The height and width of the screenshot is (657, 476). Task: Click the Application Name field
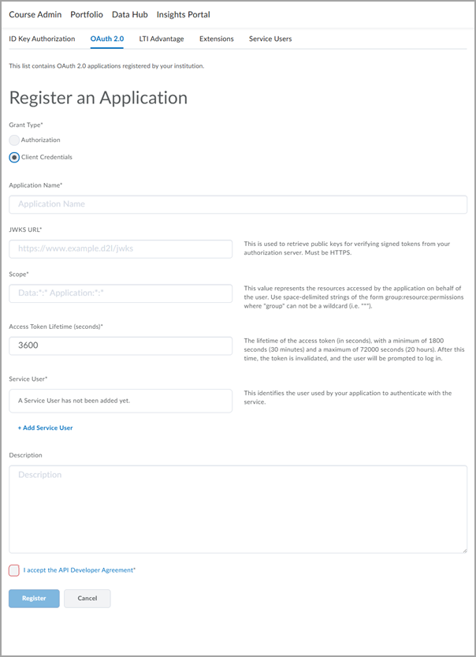click(236, 204)
